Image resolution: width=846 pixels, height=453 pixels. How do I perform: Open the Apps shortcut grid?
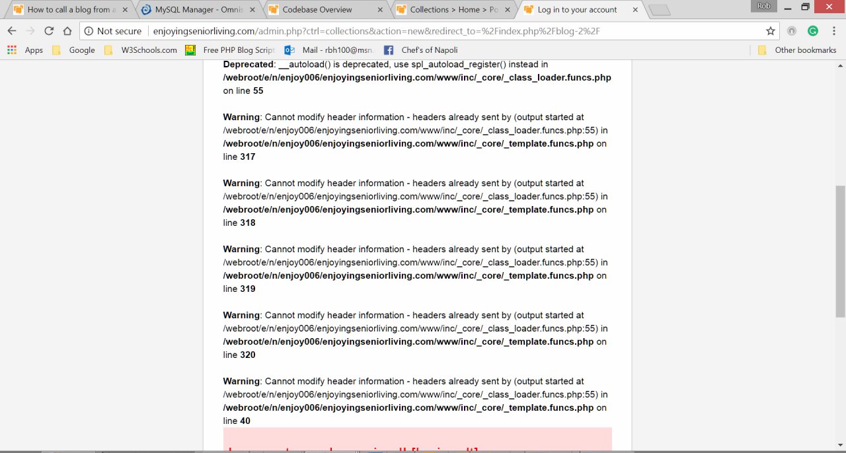[x=25, y=50]
